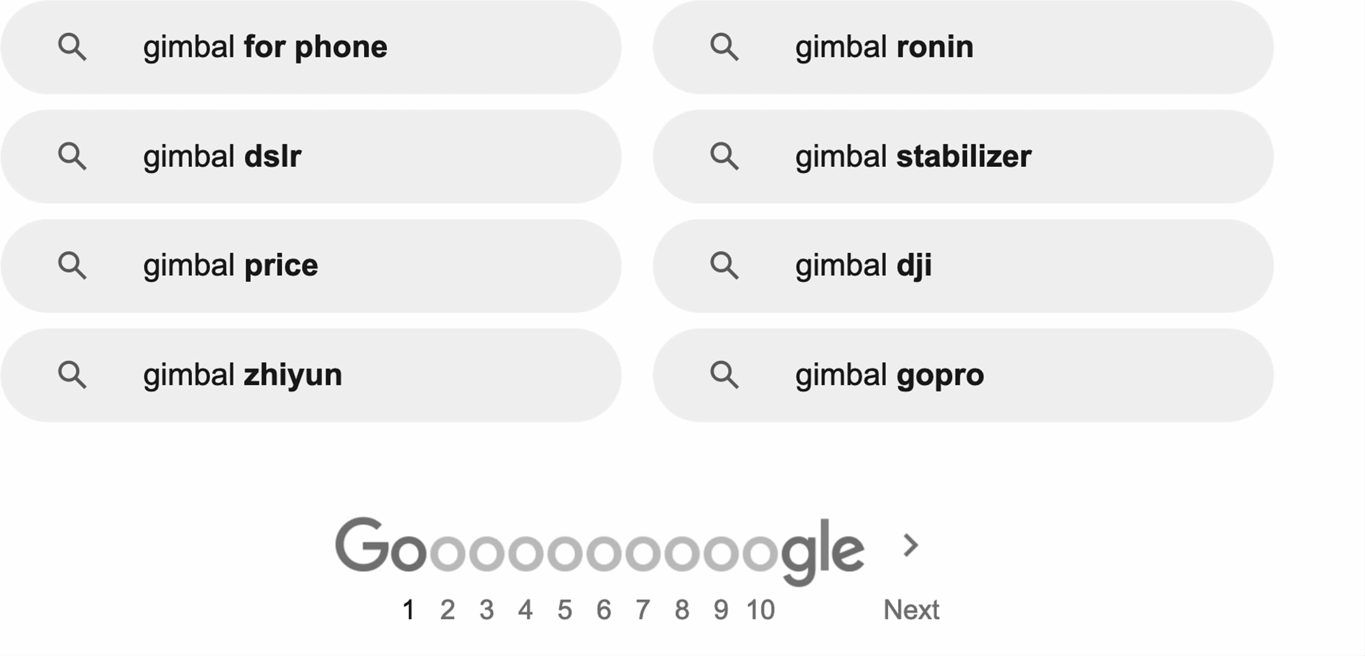
Task: Jump to results page 5
Action: 564,610
